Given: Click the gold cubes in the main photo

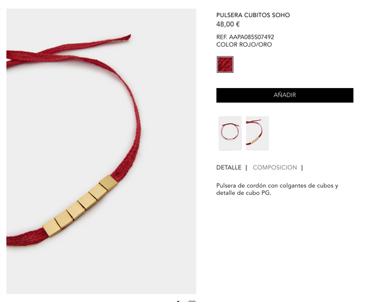Looking at the screenshot, I should pyautogui.click(x=80, y=206).
